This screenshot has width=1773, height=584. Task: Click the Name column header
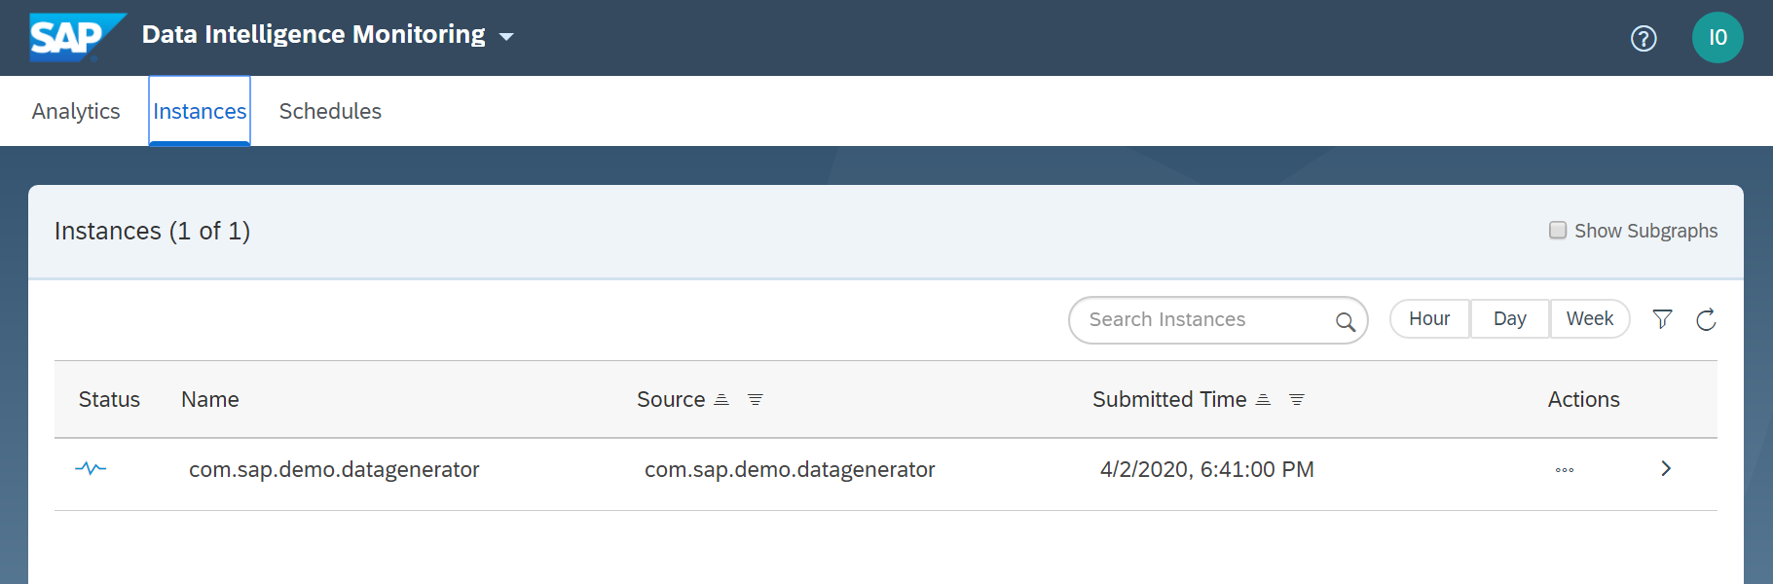point(210,399)
